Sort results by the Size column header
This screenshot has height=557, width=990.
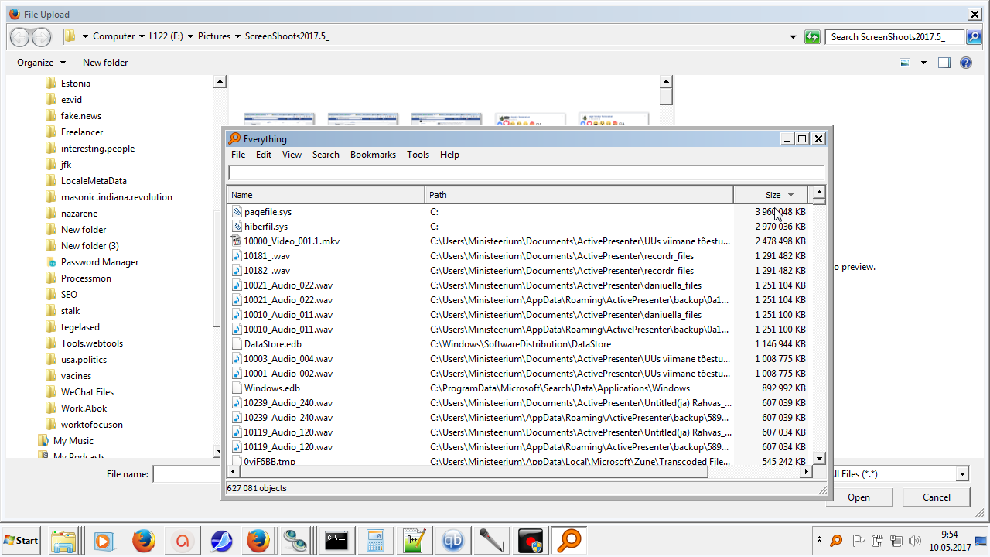pyautogui.click(x=773, y=195)
